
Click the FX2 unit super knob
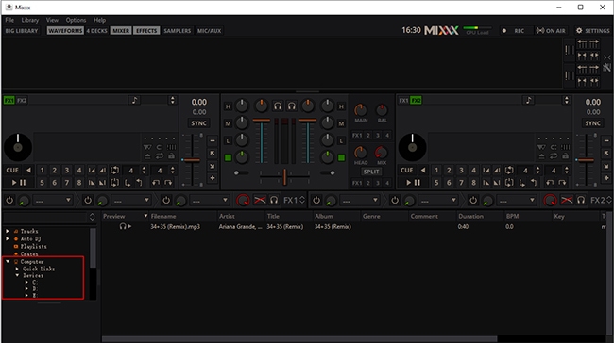(550, 201)
